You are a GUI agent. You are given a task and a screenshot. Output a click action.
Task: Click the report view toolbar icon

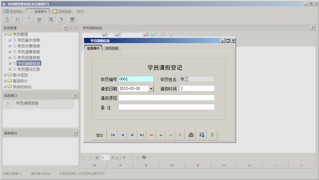(x=17, y=19)
